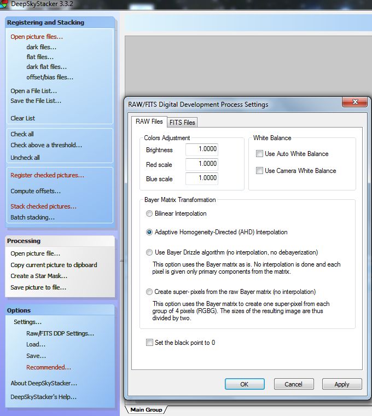Click dark files link
Image resolution: width=372 pixels, height=416 pixels.
pos(42,47)
